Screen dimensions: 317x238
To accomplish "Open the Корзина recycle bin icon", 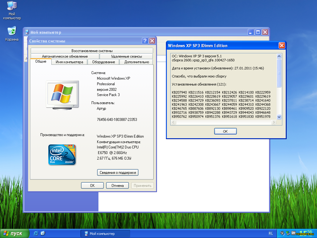I will click(x=12, y=31).
